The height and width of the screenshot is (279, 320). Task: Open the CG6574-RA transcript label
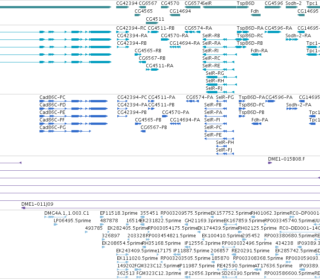[199, 28]
